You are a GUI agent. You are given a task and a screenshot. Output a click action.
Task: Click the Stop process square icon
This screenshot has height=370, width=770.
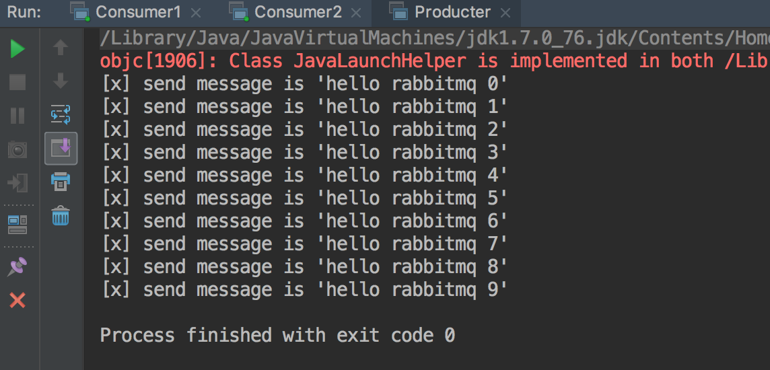coord(17,82)
